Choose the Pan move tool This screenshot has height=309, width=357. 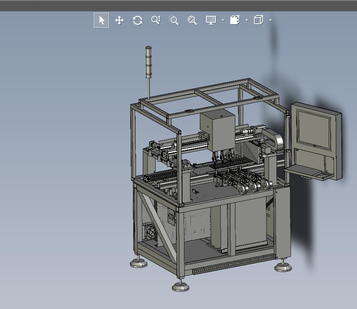[119, 20]
